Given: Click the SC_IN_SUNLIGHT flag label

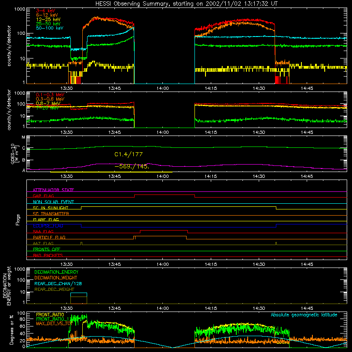Looking at the screenshot, I should (51, 208).
